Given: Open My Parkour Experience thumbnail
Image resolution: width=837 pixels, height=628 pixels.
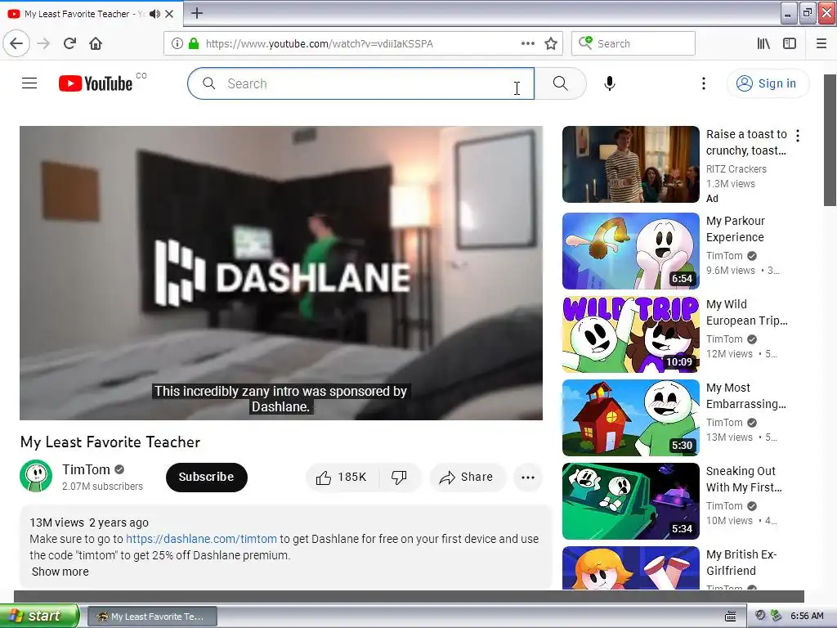Looking at the screenshot, I should point(630,251).
